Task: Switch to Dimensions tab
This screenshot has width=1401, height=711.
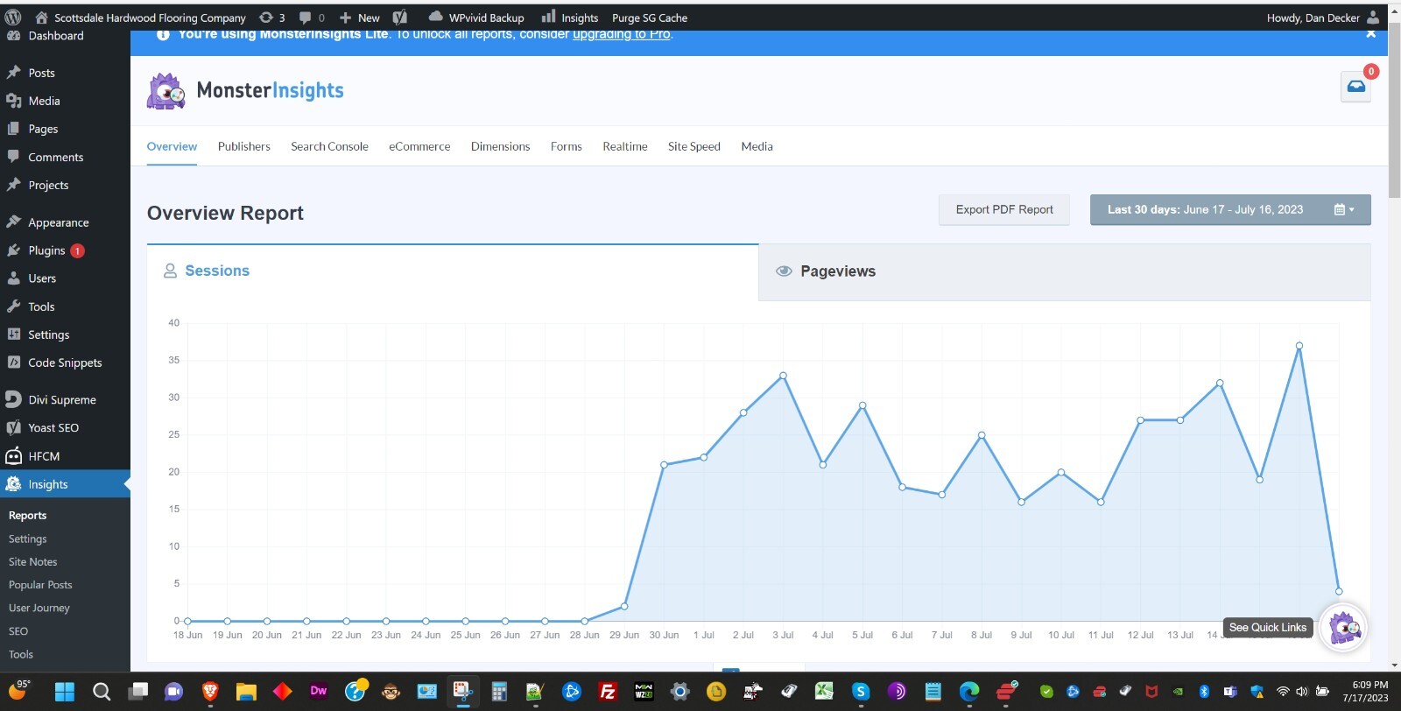Action: pos(500,146)
